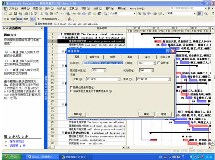Click the help question mark icon in the dialog title bar
This screenshot has height=160, width=215.
[168, 51]
